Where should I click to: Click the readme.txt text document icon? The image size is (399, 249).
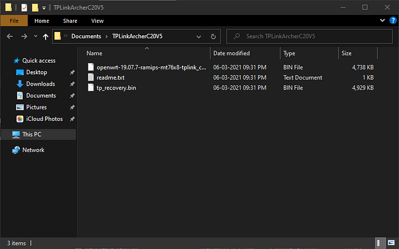click(x=91, y=77)
